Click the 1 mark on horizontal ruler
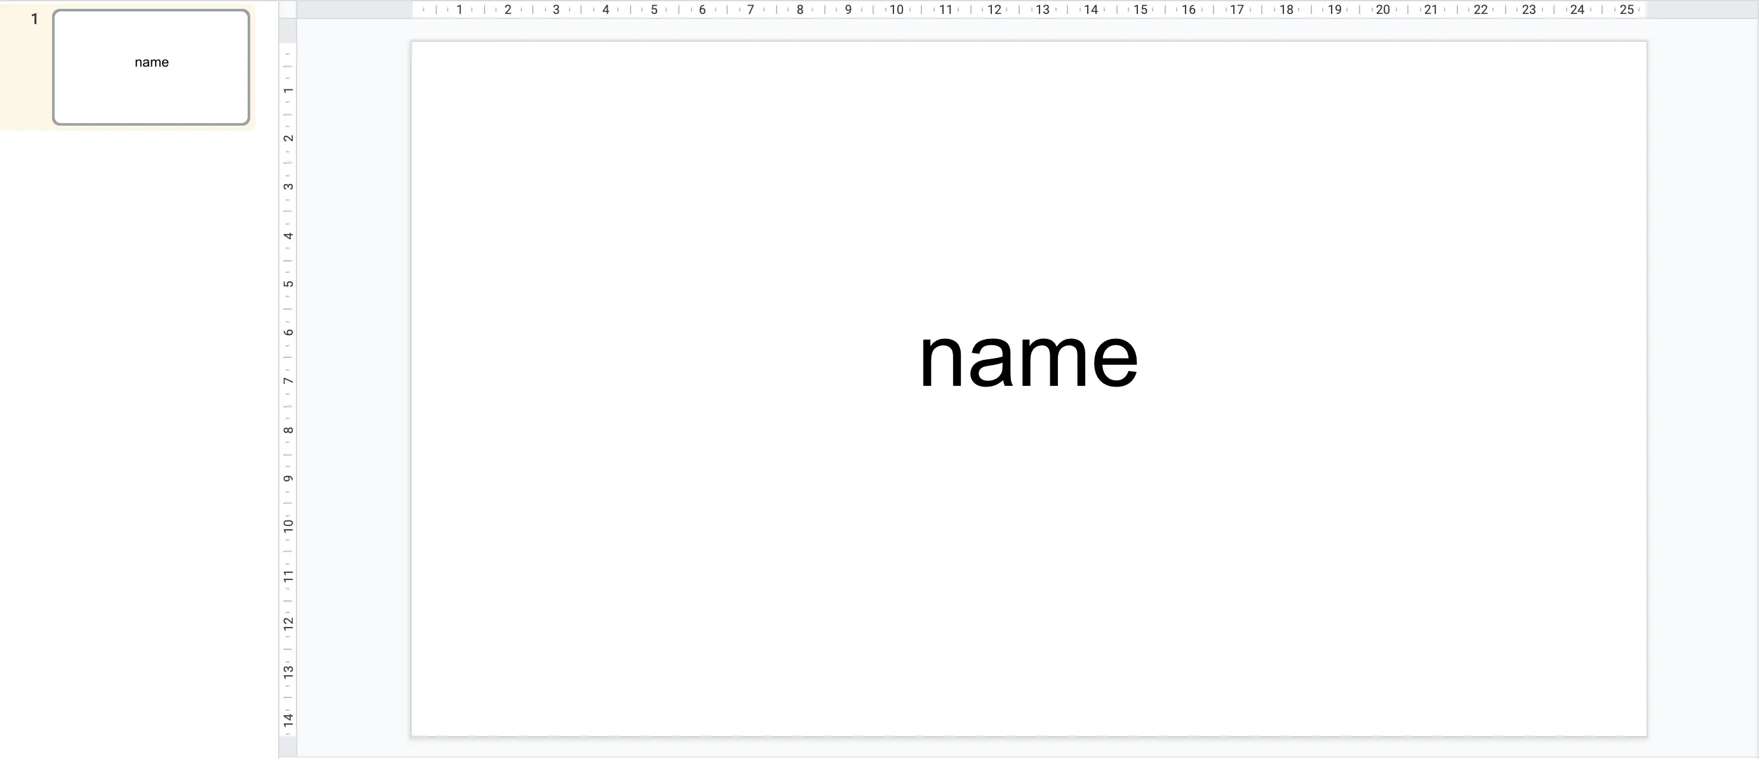The width and height of the screenshot is (1759, 759). click(460, 10)
